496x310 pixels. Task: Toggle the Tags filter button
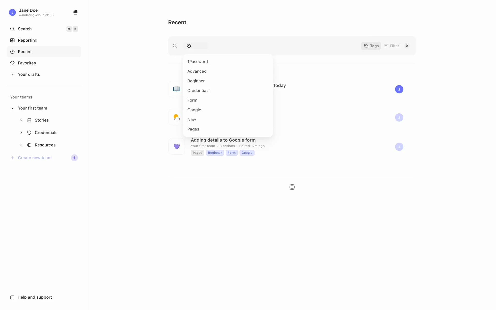(x=371, y=46)
